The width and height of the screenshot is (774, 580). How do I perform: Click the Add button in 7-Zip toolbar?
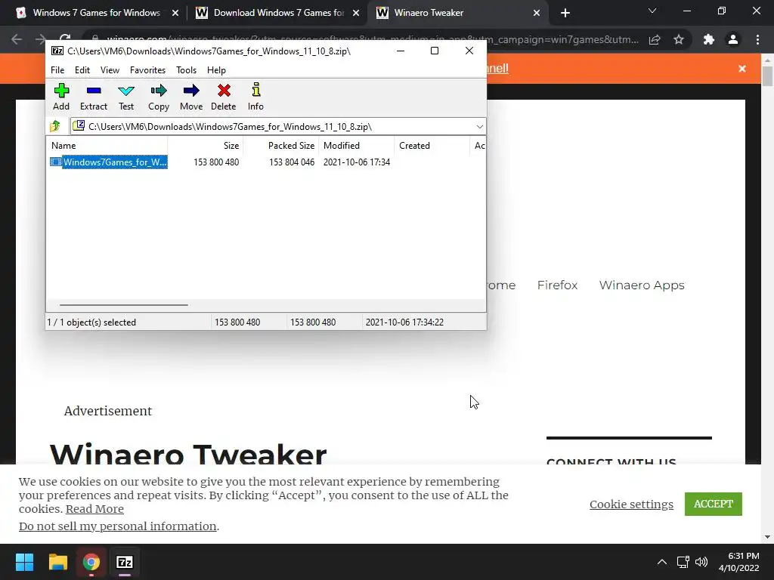(61, 97)
